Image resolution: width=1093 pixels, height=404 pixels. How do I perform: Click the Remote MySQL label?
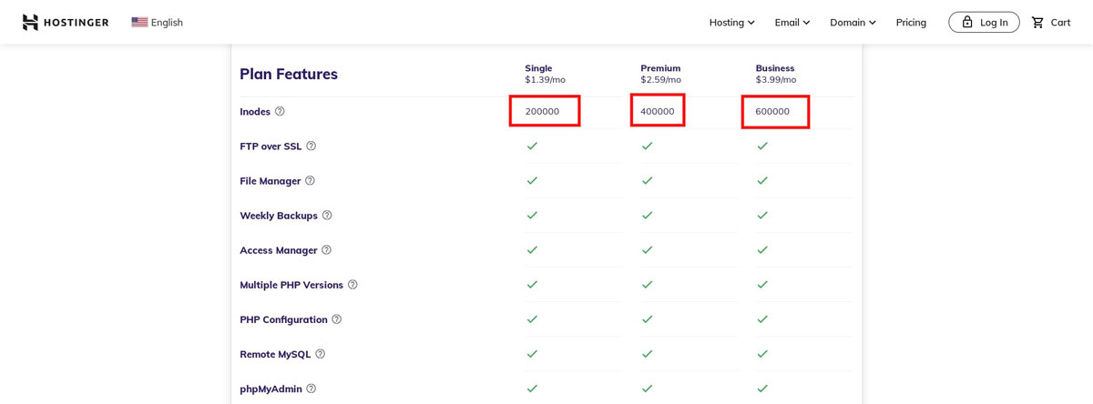275,353
